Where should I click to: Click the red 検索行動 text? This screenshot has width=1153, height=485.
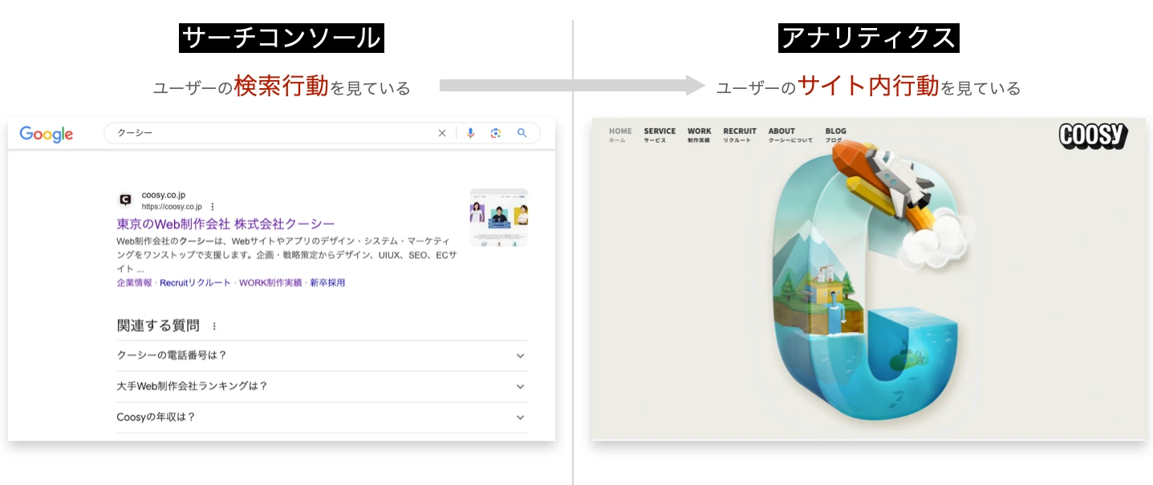282,87
